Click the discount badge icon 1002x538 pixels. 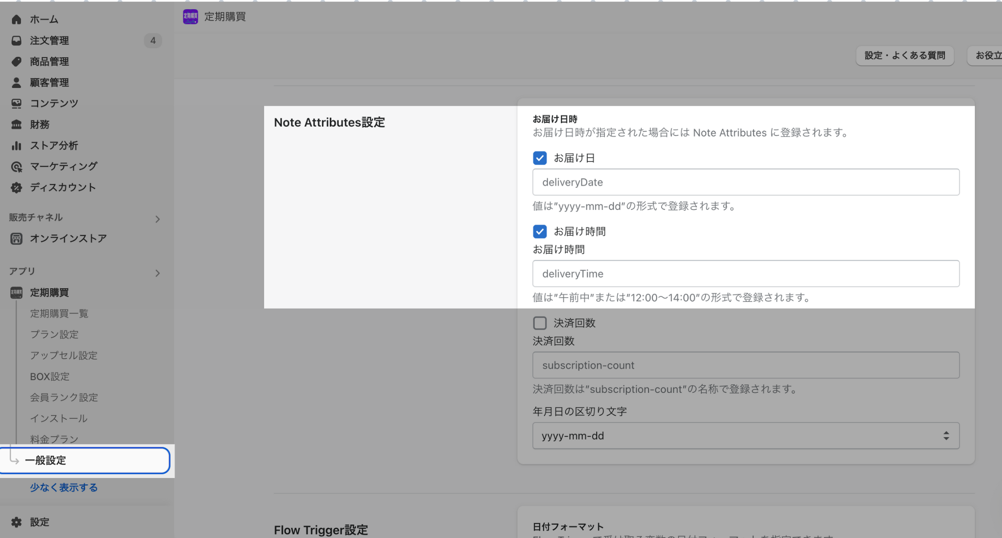point(17,187)
